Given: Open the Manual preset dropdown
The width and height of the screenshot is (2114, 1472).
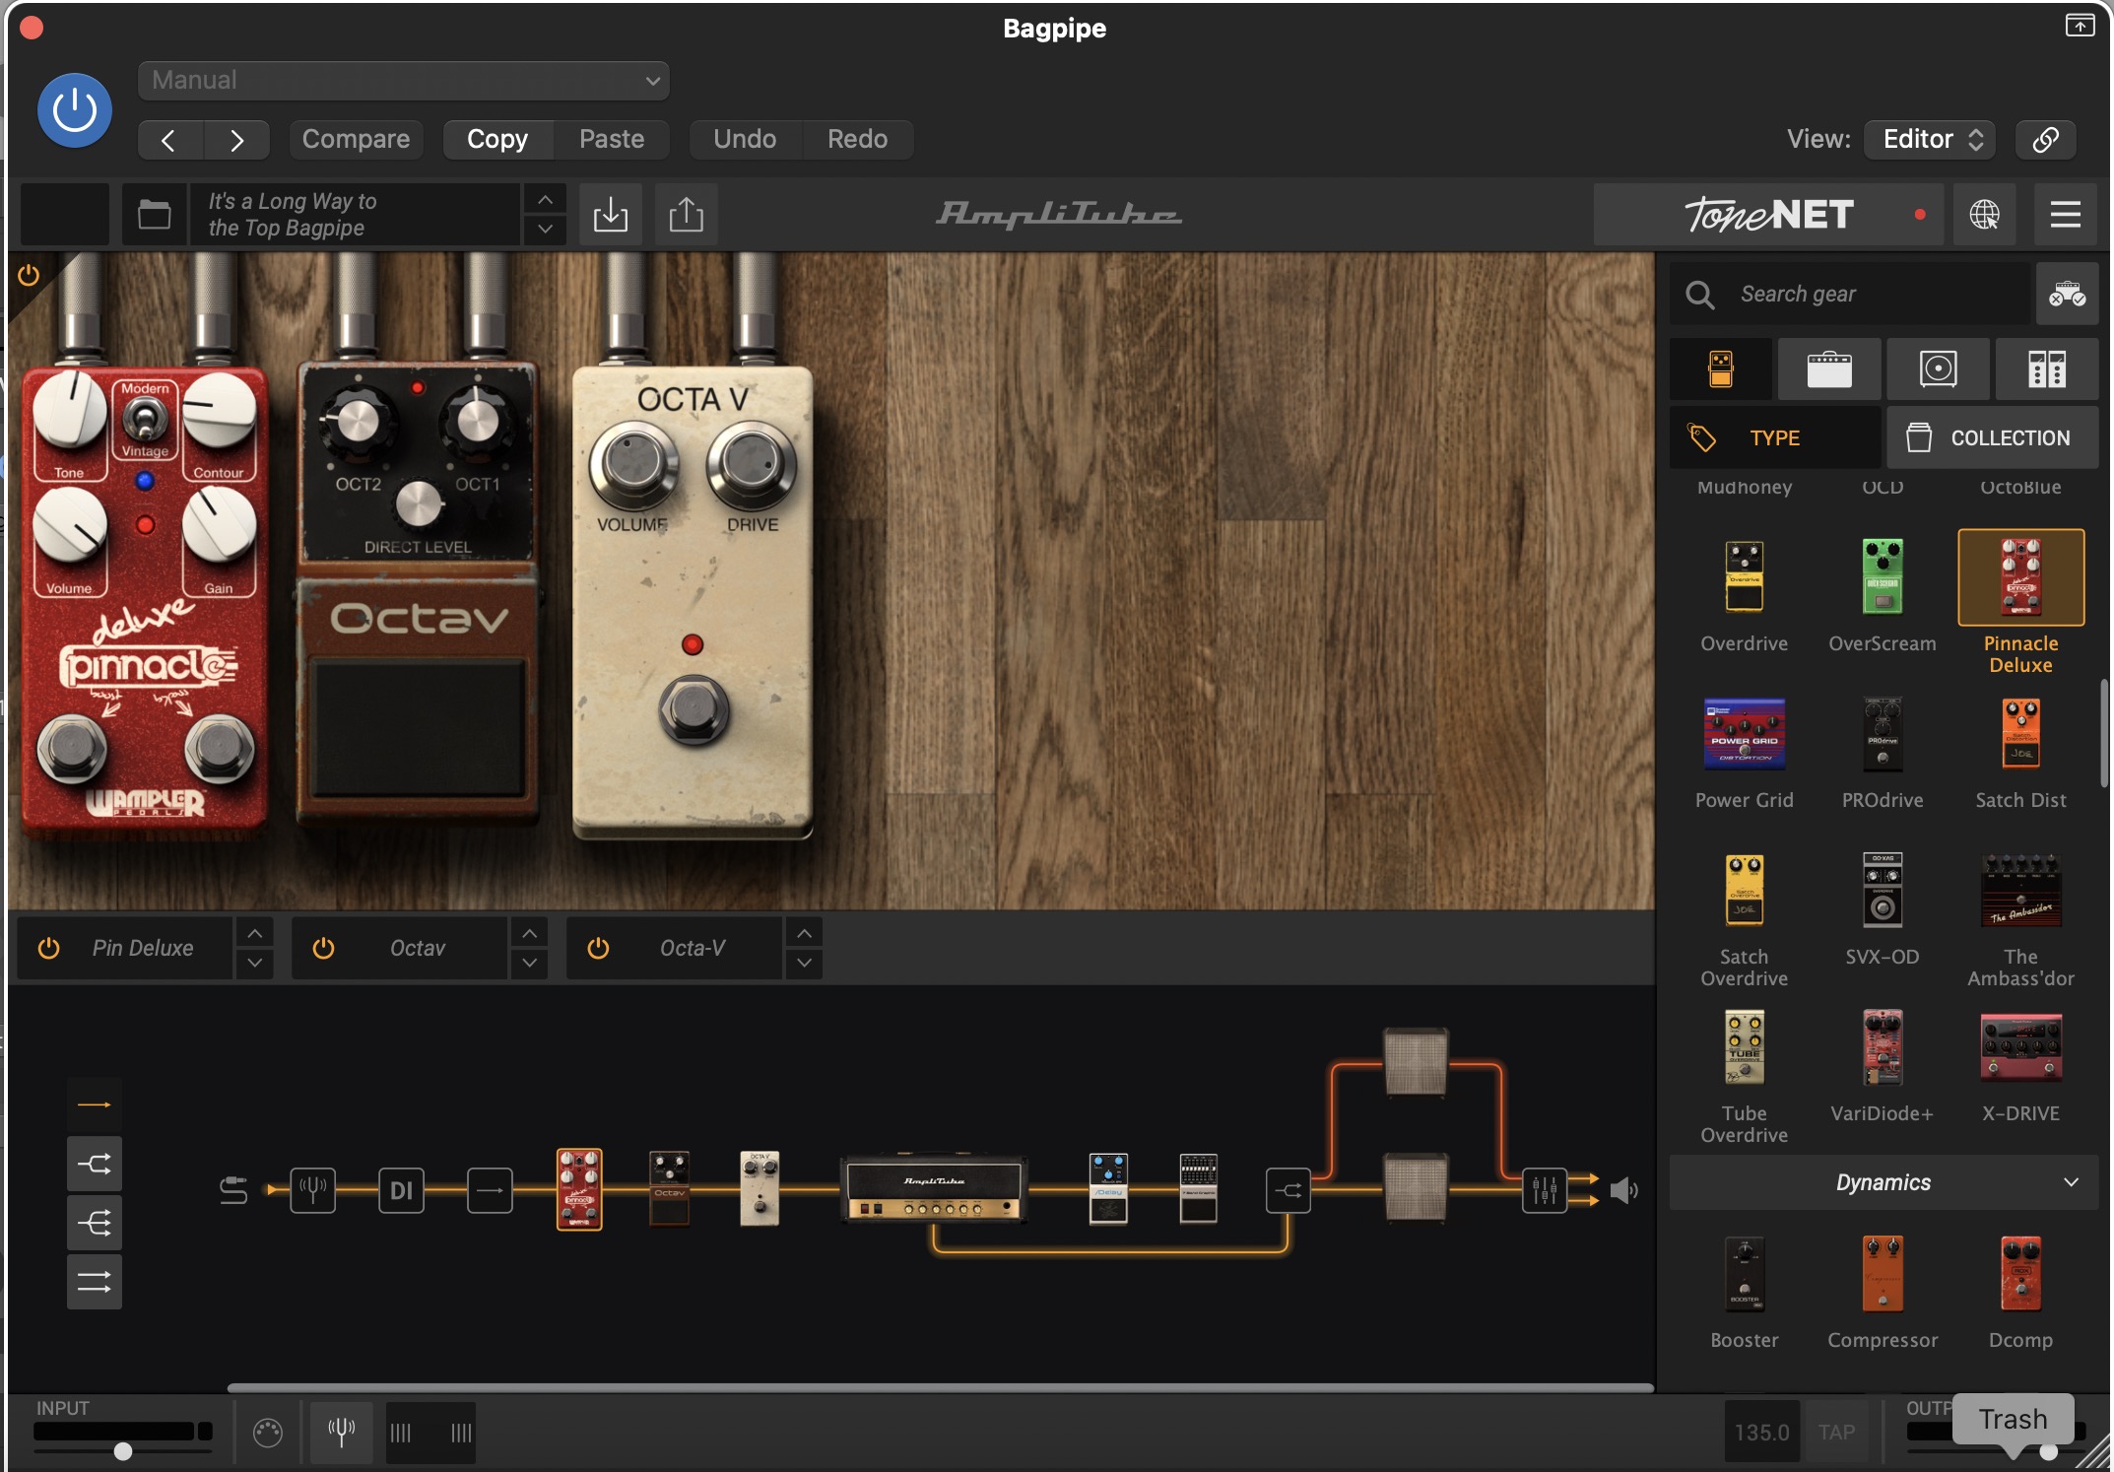Looking at the screenshot, I should (404, 80).
